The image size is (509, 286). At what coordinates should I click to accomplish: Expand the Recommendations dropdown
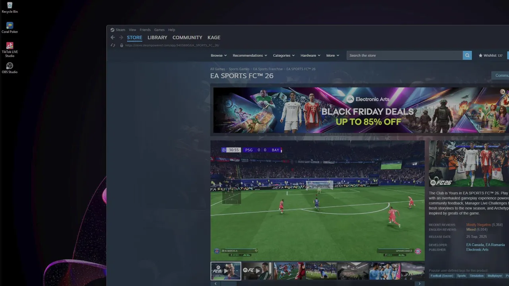coord(250,56)
